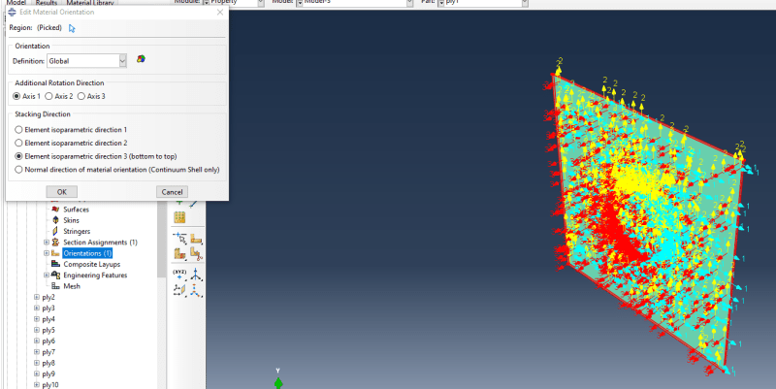
Task: Click the yellow grid toolbox icon
Action: [x=179, y=217]
